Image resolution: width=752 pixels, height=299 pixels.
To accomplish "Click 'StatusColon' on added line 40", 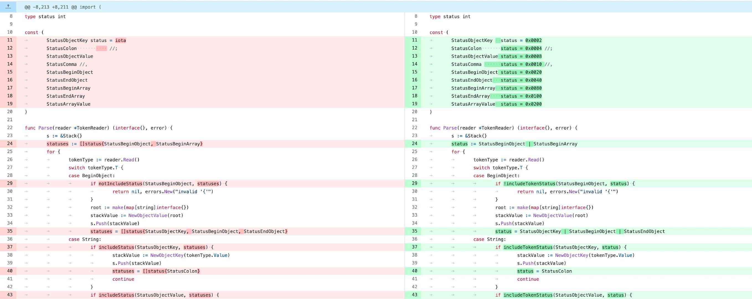I will tap(557, 271).
